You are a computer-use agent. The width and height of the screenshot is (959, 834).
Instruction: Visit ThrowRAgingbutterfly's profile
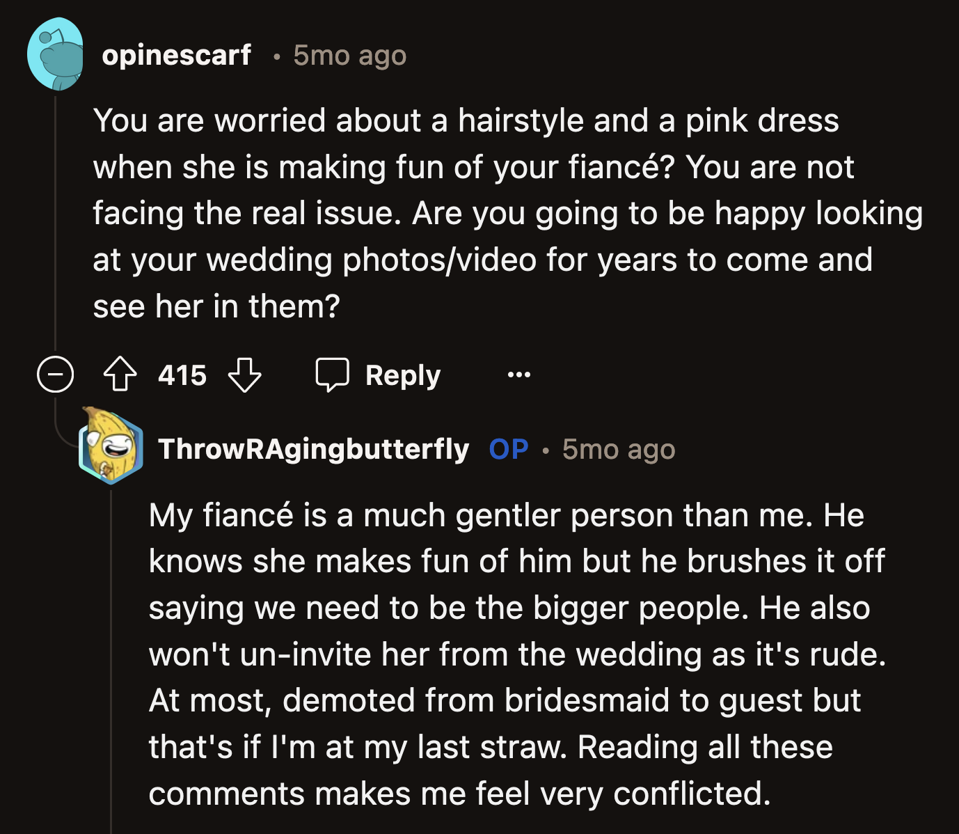pos(312,450)
